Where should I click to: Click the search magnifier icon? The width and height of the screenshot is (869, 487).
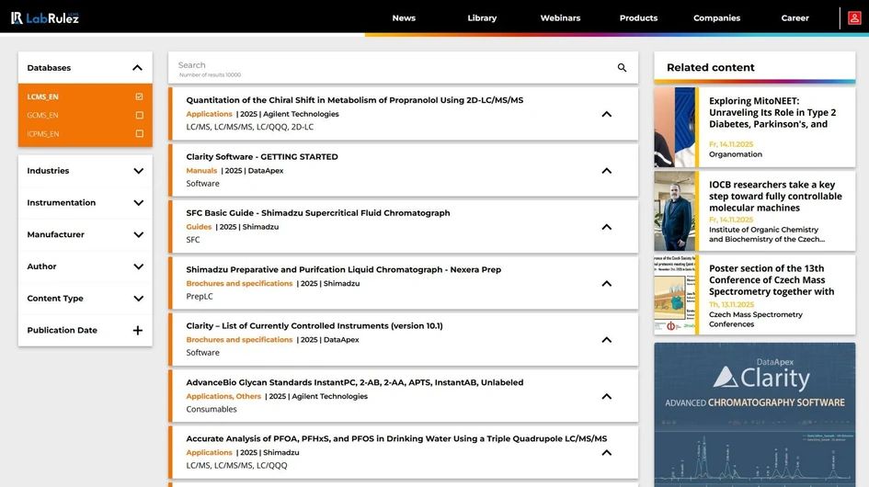[x=622, y=68]
